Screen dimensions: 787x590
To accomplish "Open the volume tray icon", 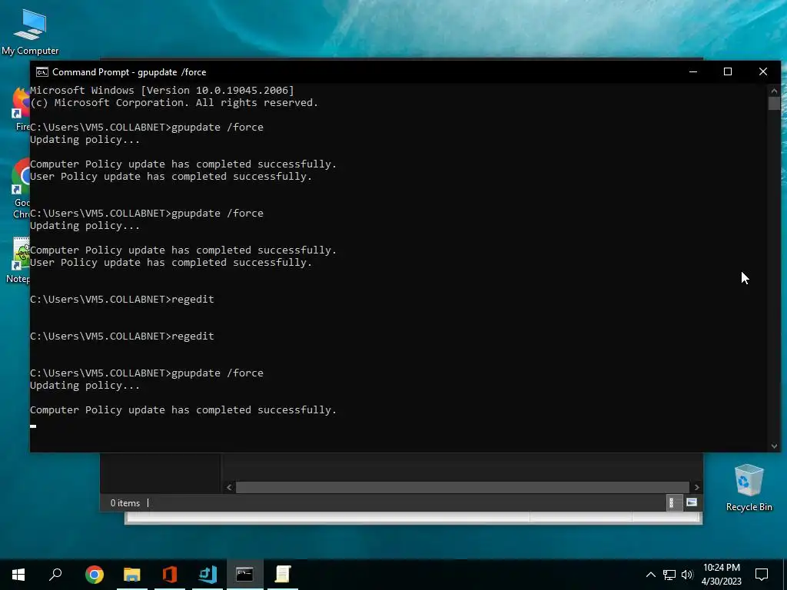I will click(687, 575).
